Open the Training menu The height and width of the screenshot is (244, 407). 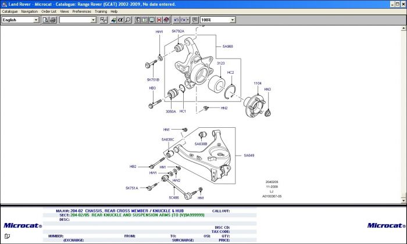(x=101, y=12)
